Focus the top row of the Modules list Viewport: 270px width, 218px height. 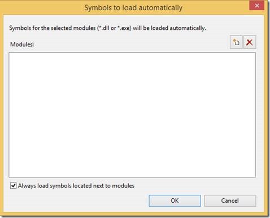pyautogui.click(x=132, y=56)
